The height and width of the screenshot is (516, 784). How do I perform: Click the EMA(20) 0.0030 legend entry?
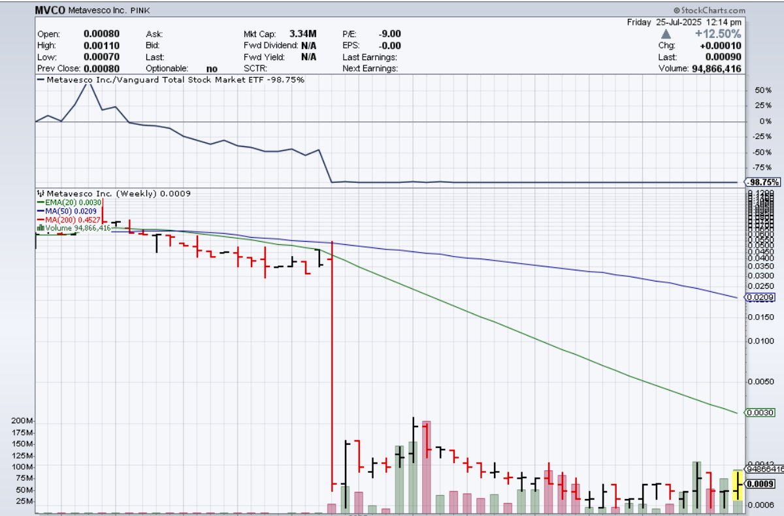click(69, 203)
